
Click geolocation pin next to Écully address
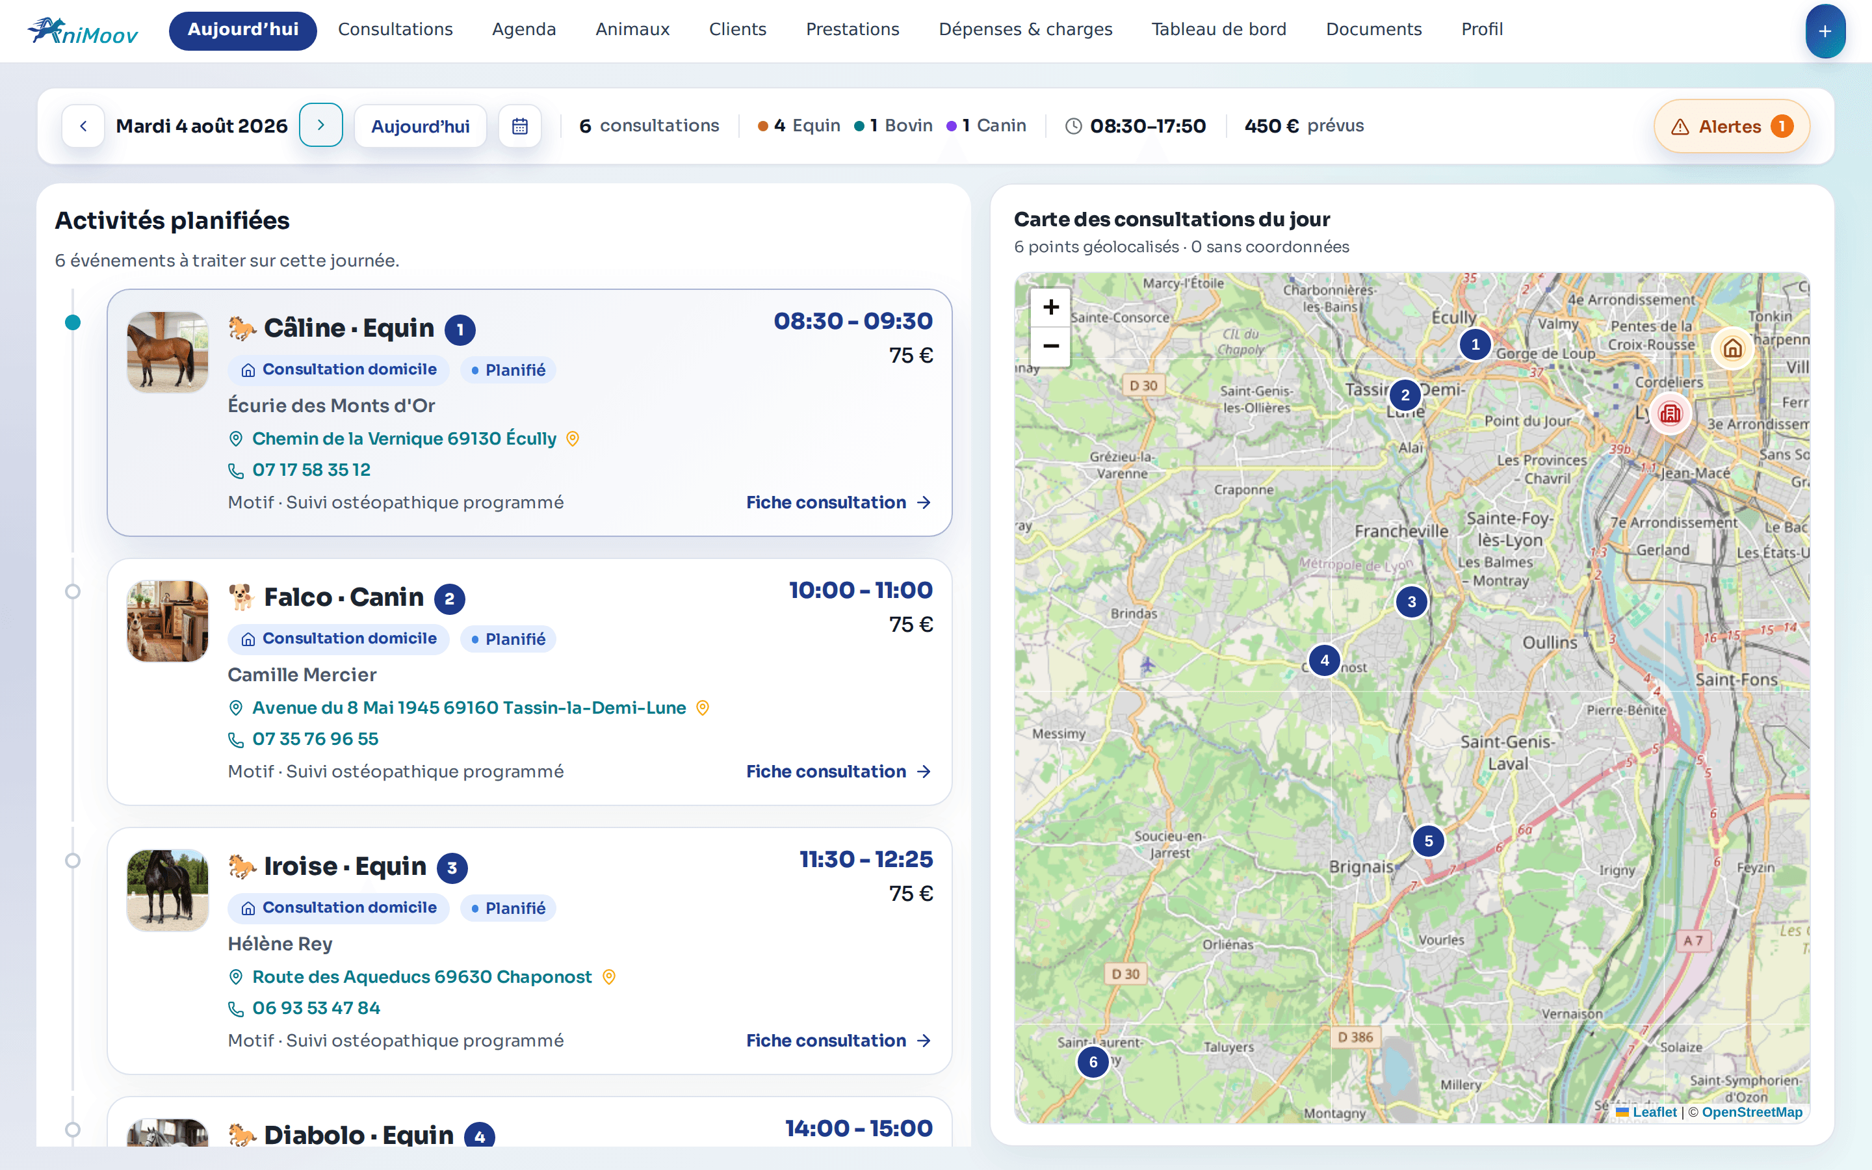click(573, 439)
